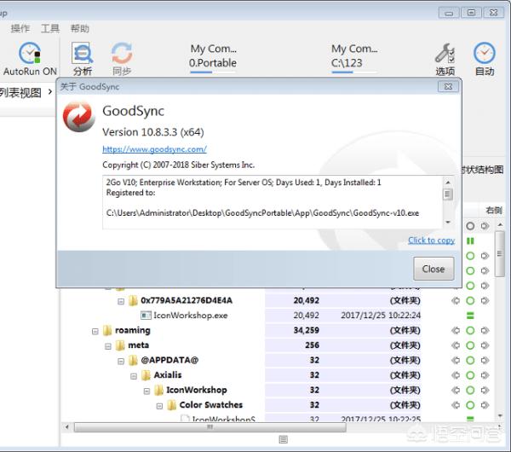The width and height of the screenshot is (511, 452).
Task: Collapse the 0x779A5A21276D4E4A folder
Action: point(121,301)
